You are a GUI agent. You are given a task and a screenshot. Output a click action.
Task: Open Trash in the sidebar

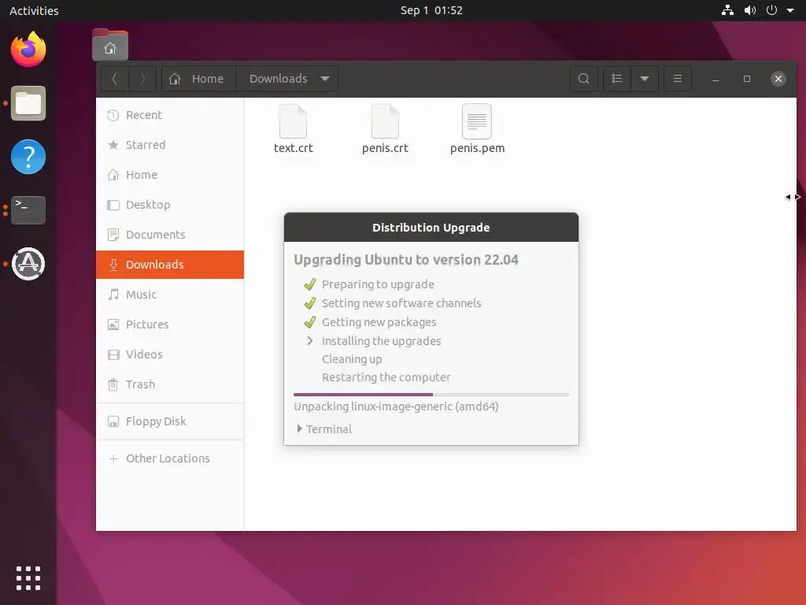click(x=170, y=384)
